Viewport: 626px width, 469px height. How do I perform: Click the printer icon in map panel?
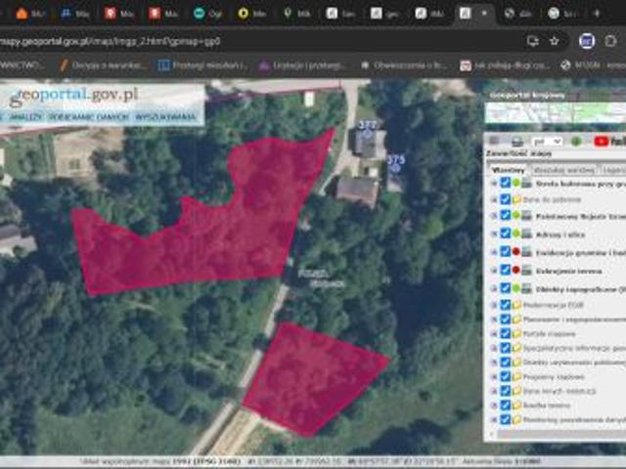(517, 141)
